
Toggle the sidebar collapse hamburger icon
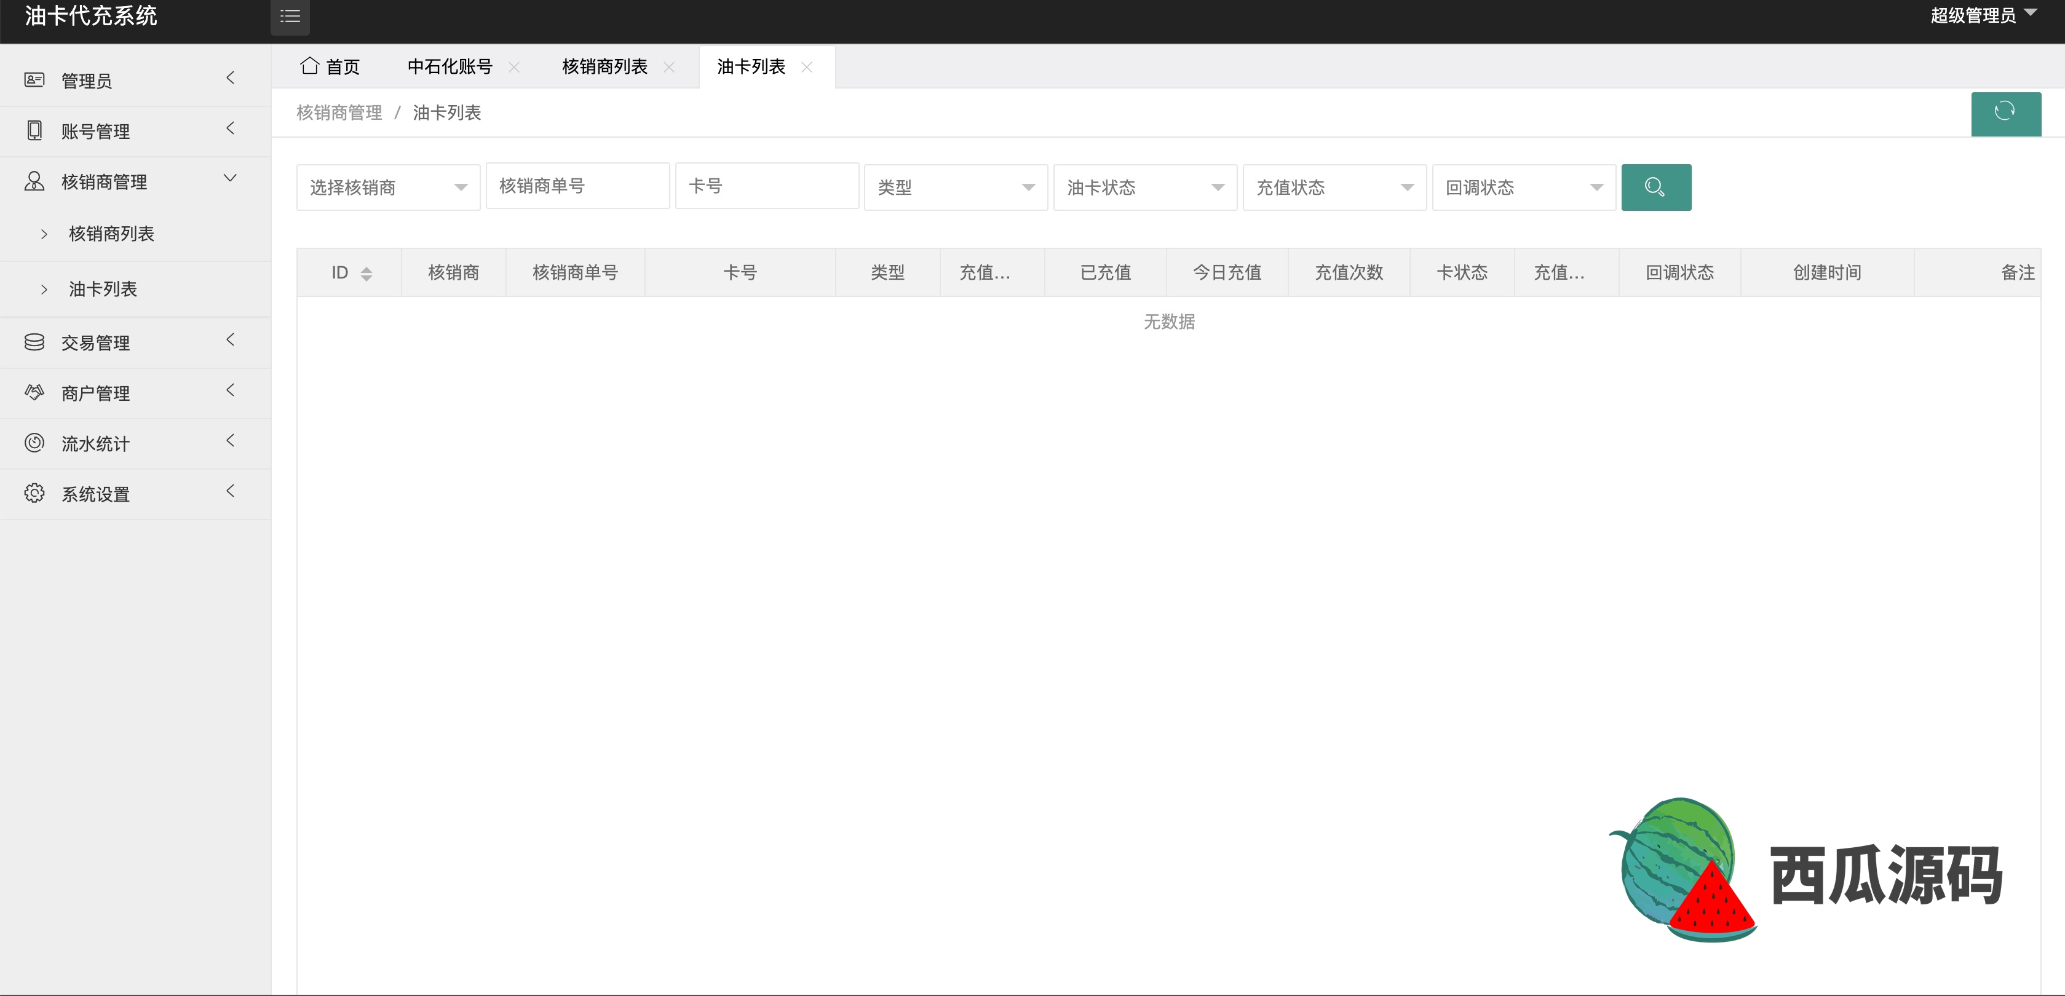point(290,16)
